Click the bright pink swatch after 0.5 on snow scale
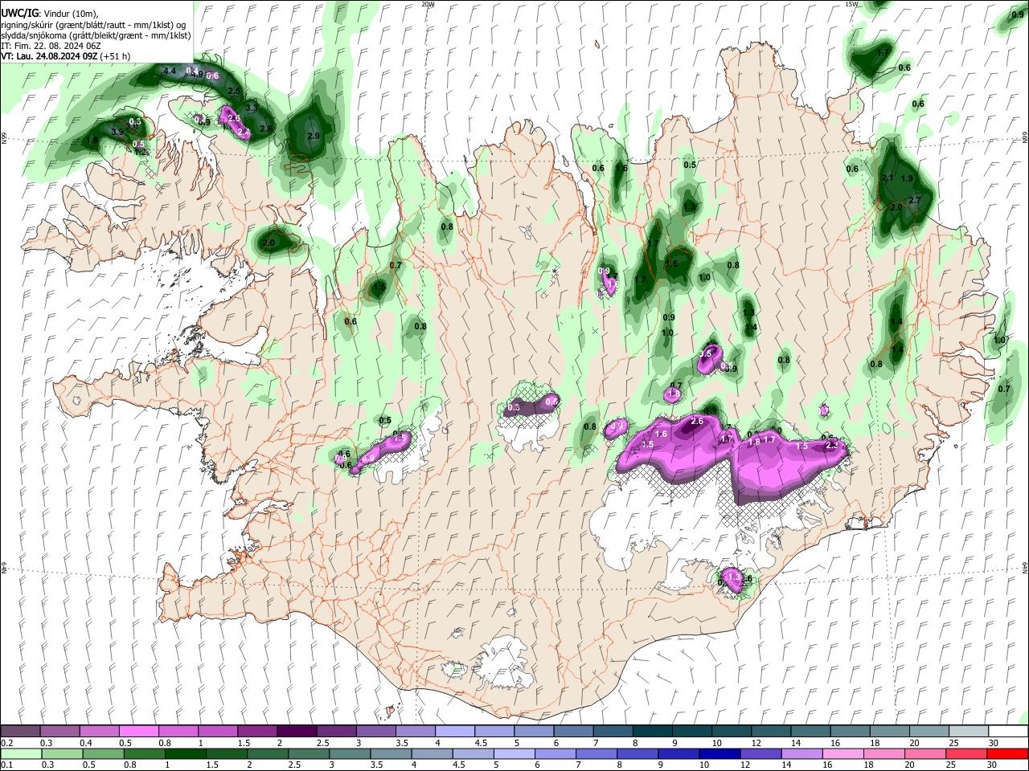 click(x=138, y=732)
